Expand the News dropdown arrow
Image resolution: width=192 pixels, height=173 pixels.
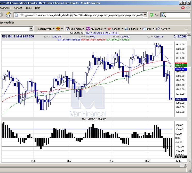point(169,29)
